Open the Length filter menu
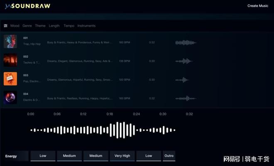The height and width of the screenshot is (166, 274). pyautogui.click(x=54, y=26)
